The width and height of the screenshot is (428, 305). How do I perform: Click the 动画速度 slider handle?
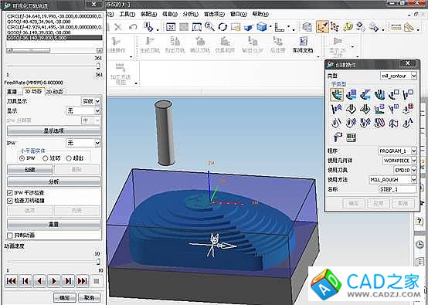pyautogui.click(x=98, y=262)
